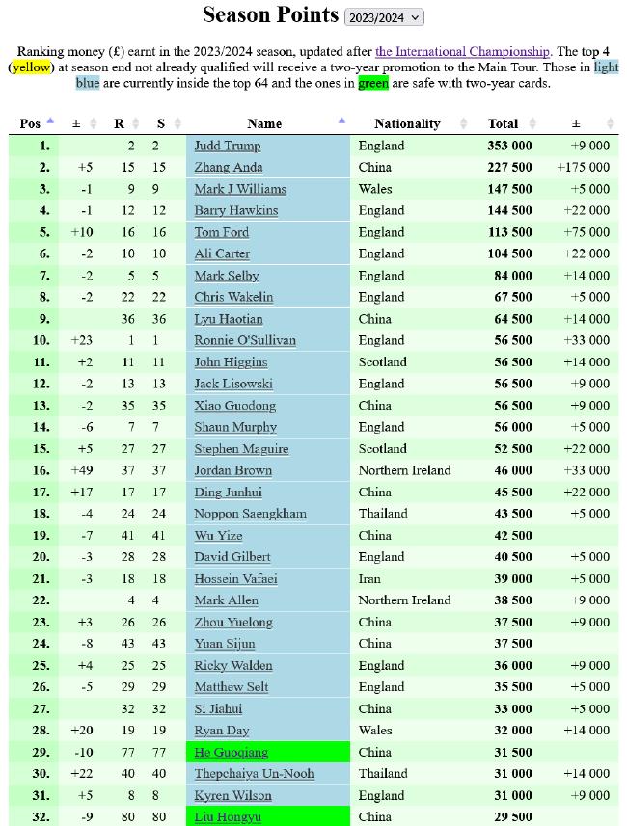Sort by Total column arrows
This screenshot has width=627, height=826.
(x=532, y=123)
